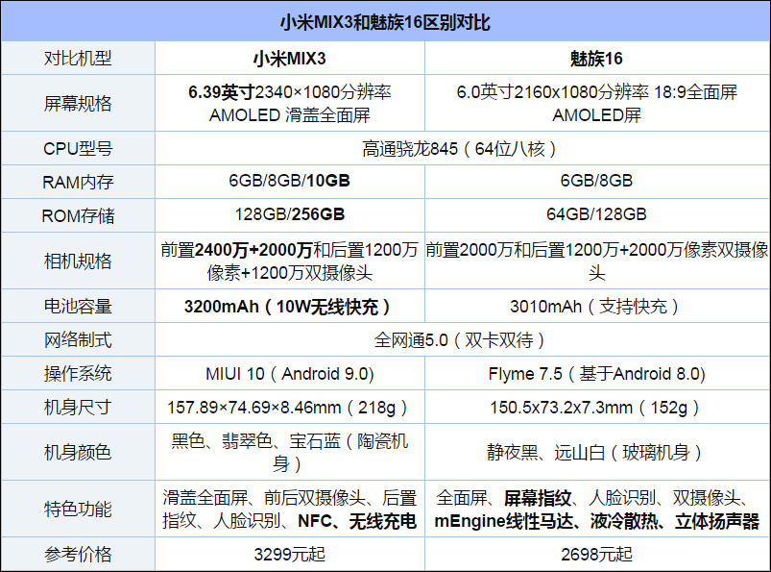Select the RAM内存 row label
Image resolution: width=771 pixels, height=572 pixels.
point(78,182)
